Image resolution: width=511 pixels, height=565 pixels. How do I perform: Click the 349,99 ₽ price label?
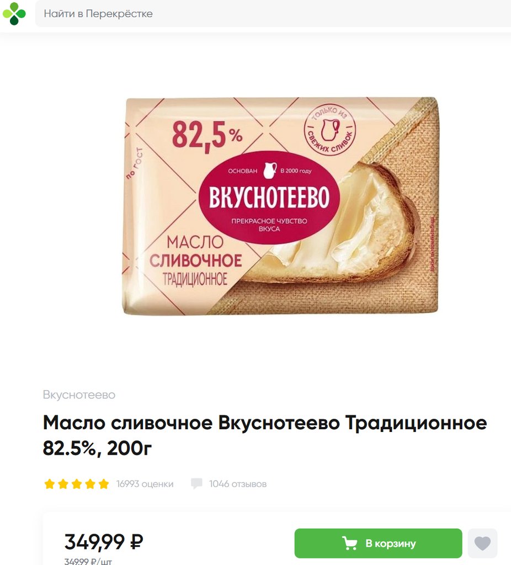104,542
